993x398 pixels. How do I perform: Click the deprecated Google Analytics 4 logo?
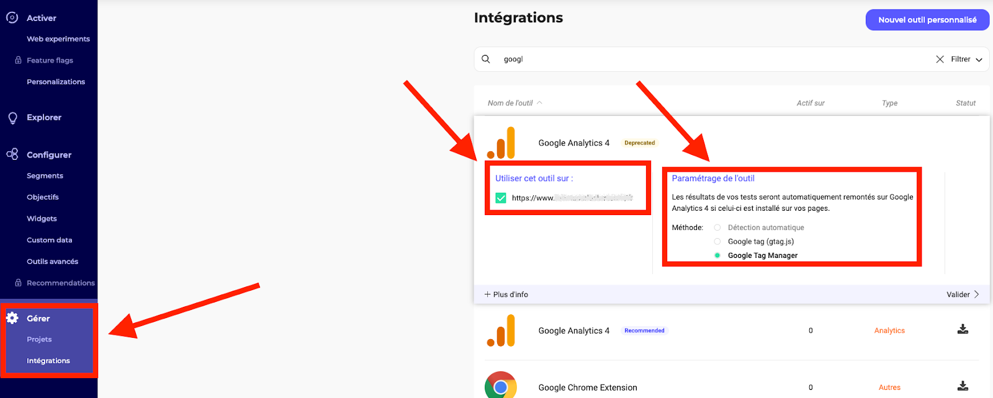501,143
